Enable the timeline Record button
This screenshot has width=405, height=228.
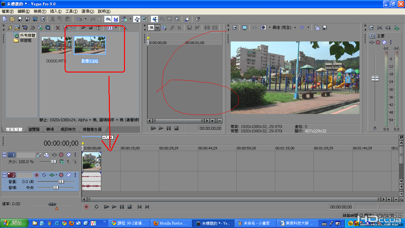click(x=86, y=207)
